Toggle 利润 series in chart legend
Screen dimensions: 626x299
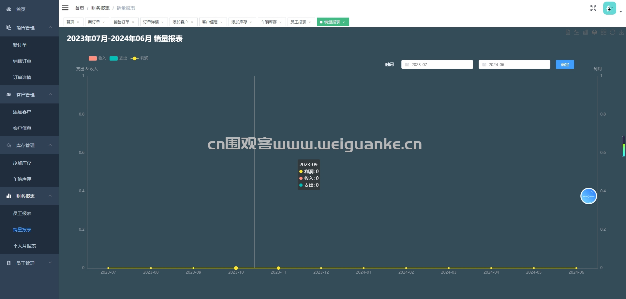(x=140, y=58)
